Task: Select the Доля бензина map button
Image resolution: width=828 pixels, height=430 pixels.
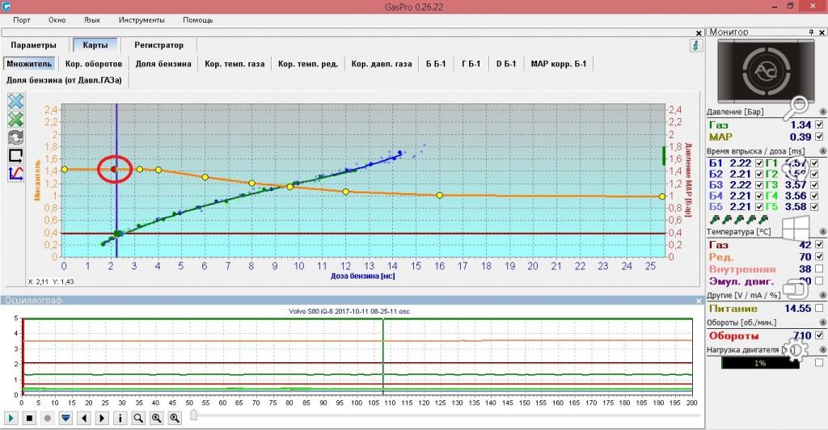Action: tap(163, 63)
